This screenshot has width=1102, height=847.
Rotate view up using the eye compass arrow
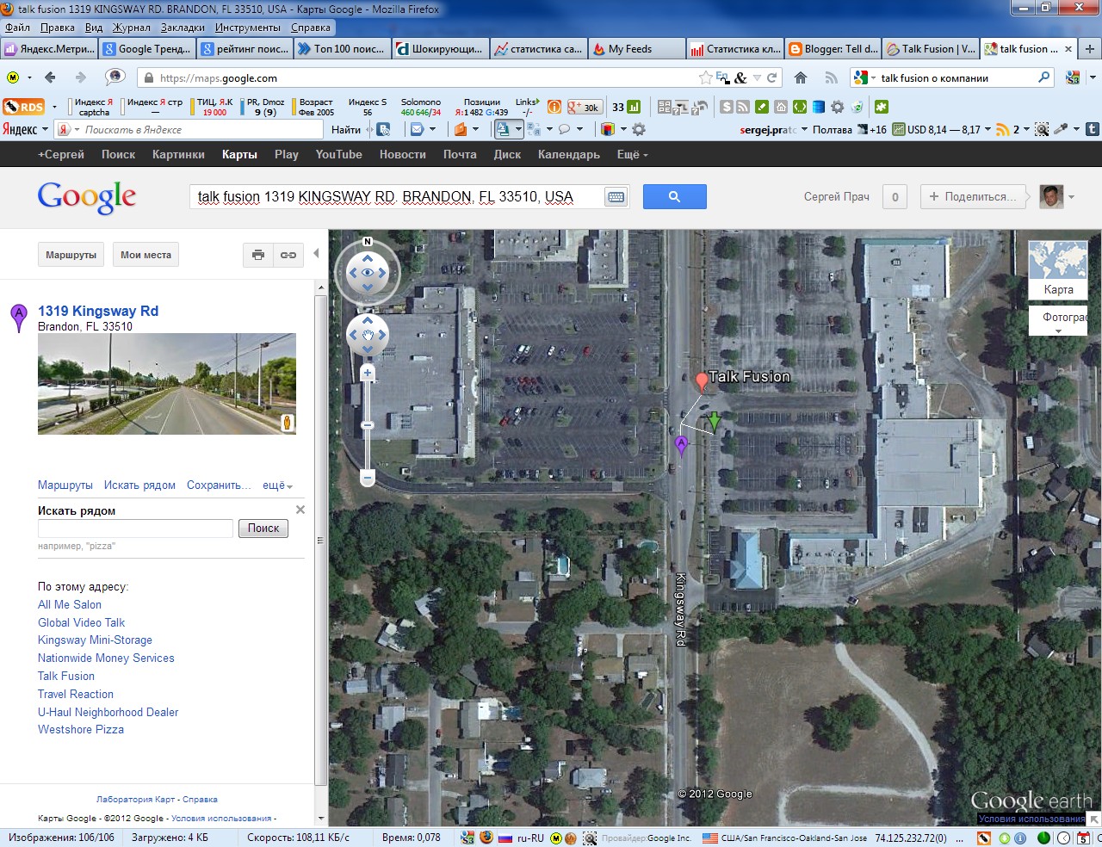[368, 257]
